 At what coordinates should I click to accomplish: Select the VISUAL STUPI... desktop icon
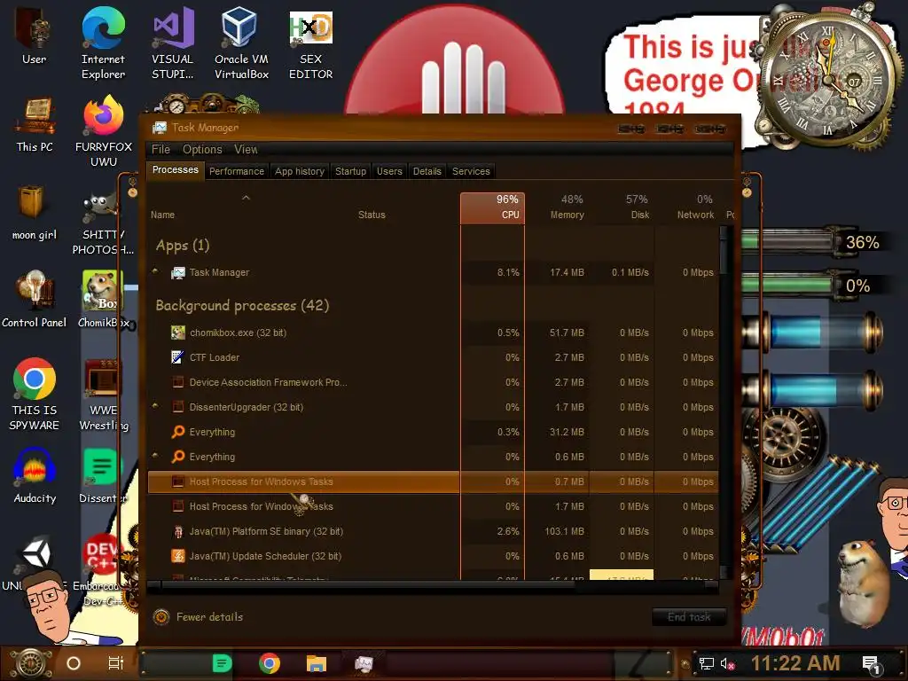[x=173, y=43]
